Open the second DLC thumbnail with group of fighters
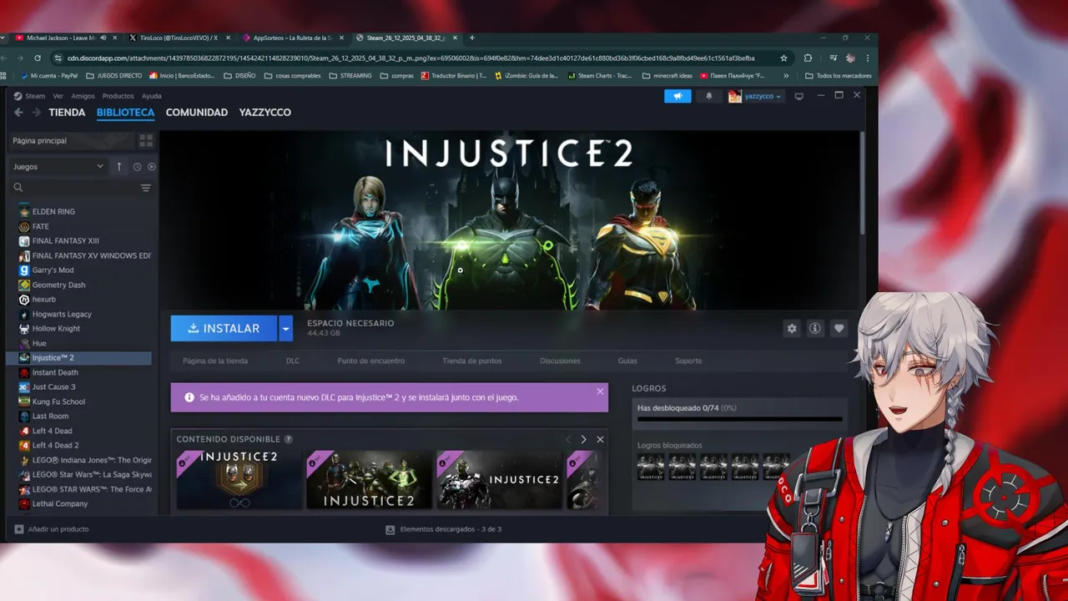The image size is (1068, 601). (369, 480)
